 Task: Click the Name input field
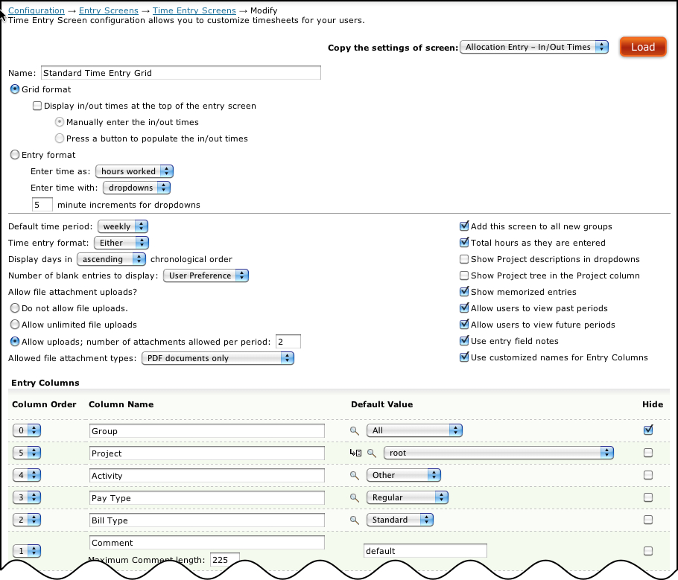pos(181,73)
